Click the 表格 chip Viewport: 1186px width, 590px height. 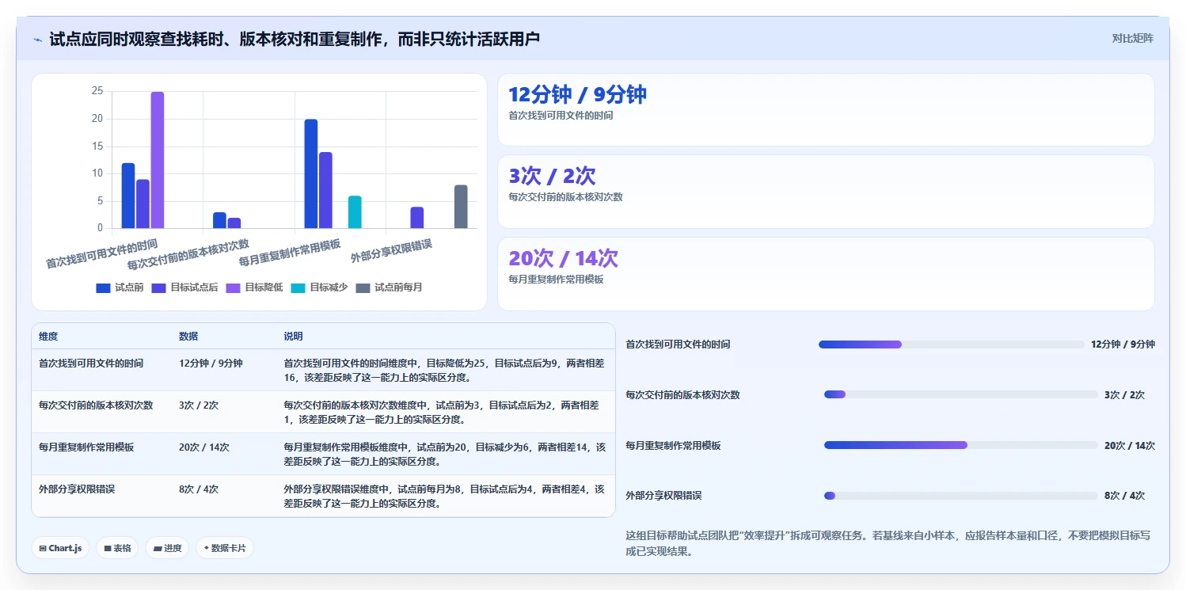[x=117, y=548]
